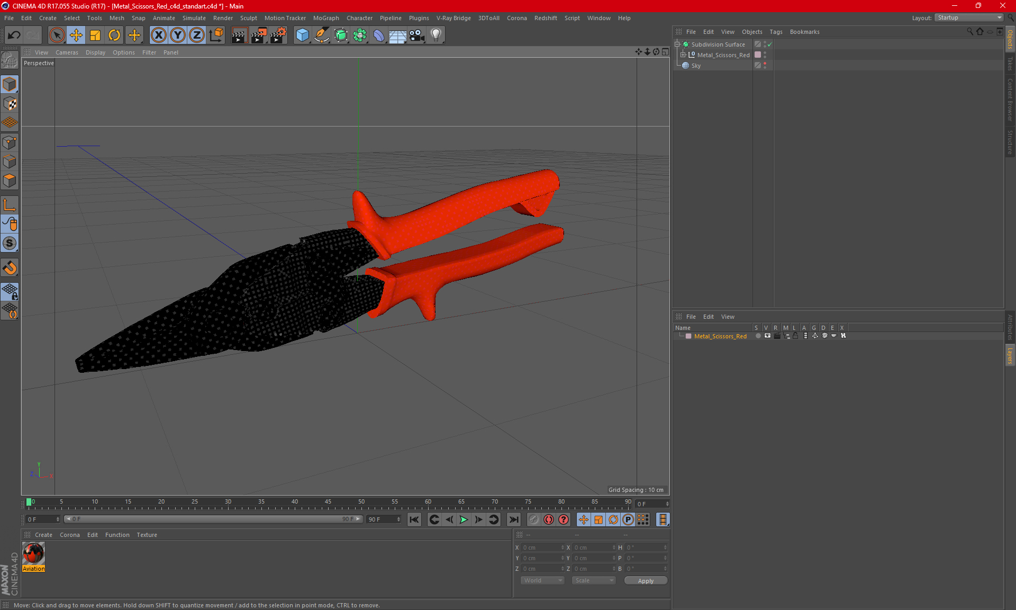This screenshot has width=1016, height=610.
Task: Open the Object Manager Tags menu
Action: tap(776, 32)
